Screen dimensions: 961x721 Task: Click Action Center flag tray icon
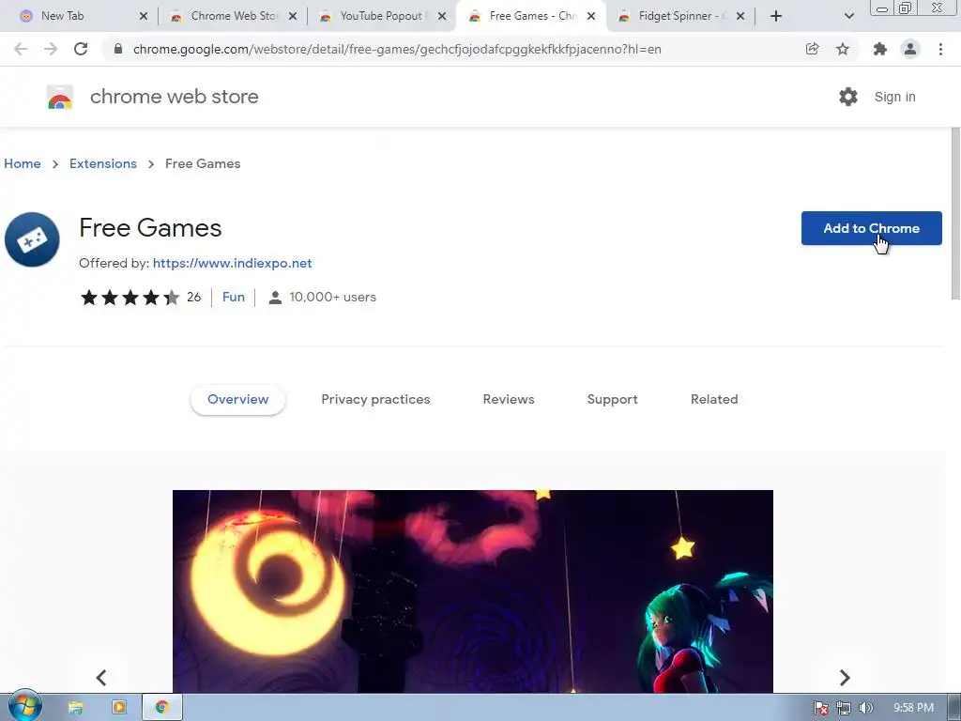[820, 708]
